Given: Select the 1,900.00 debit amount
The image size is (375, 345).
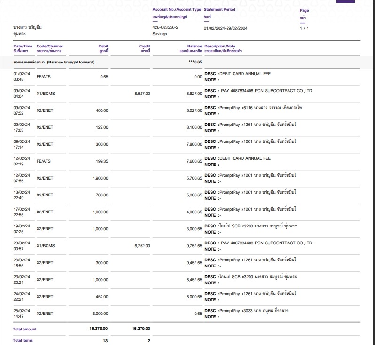Looking at the screenshot, I should 99,178.
